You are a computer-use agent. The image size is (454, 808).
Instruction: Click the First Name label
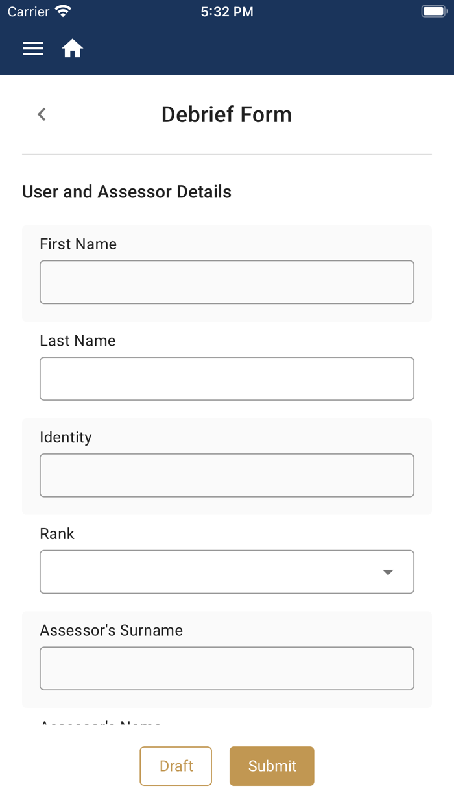(x=78, y=244)
